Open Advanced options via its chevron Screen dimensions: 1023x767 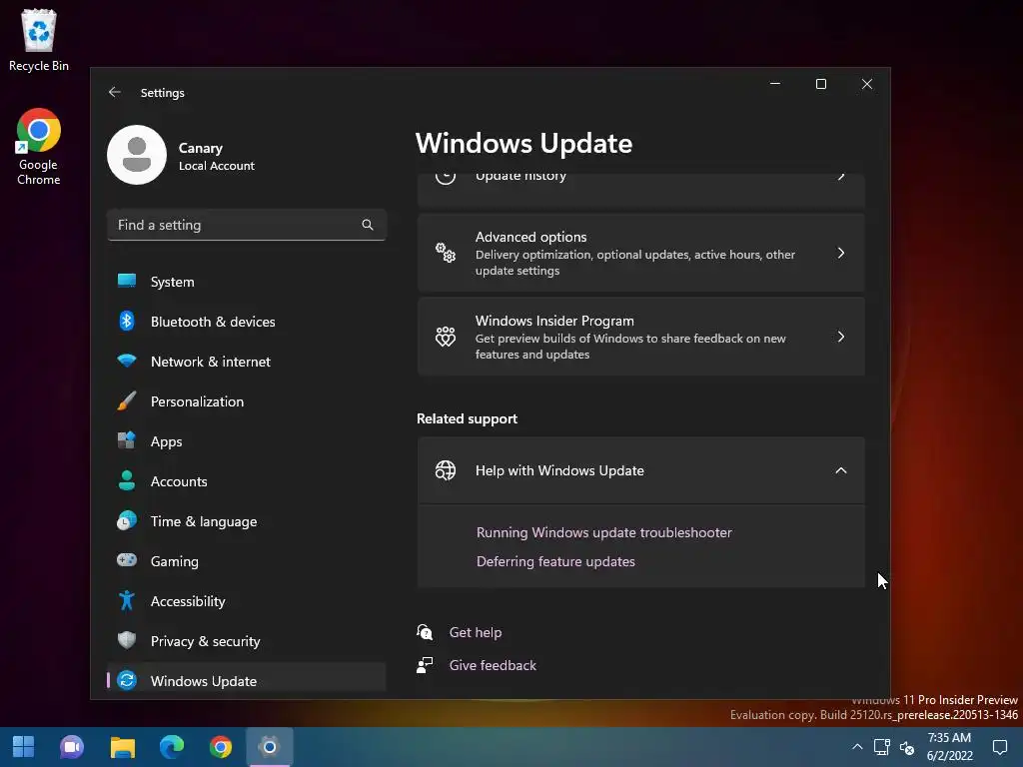(x=841, y=253)
